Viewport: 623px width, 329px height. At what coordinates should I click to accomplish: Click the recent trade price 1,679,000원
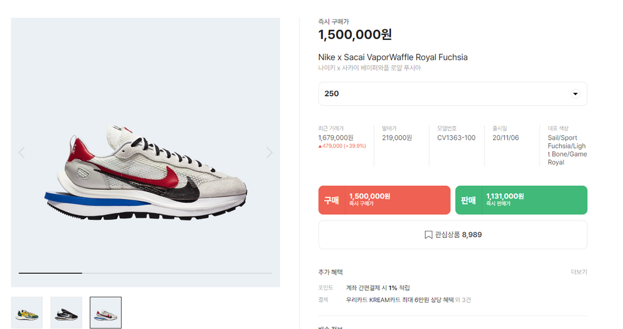(336, 137)
